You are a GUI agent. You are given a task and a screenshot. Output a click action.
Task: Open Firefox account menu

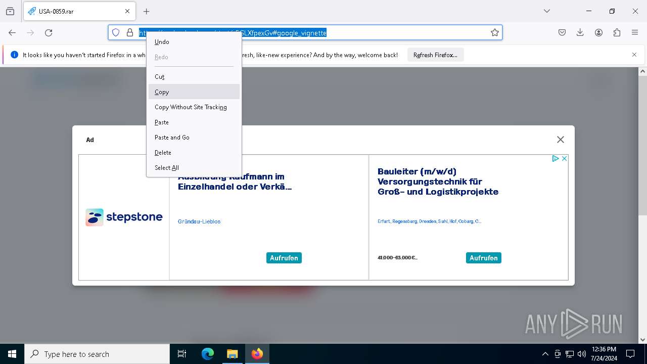(598, 32)
